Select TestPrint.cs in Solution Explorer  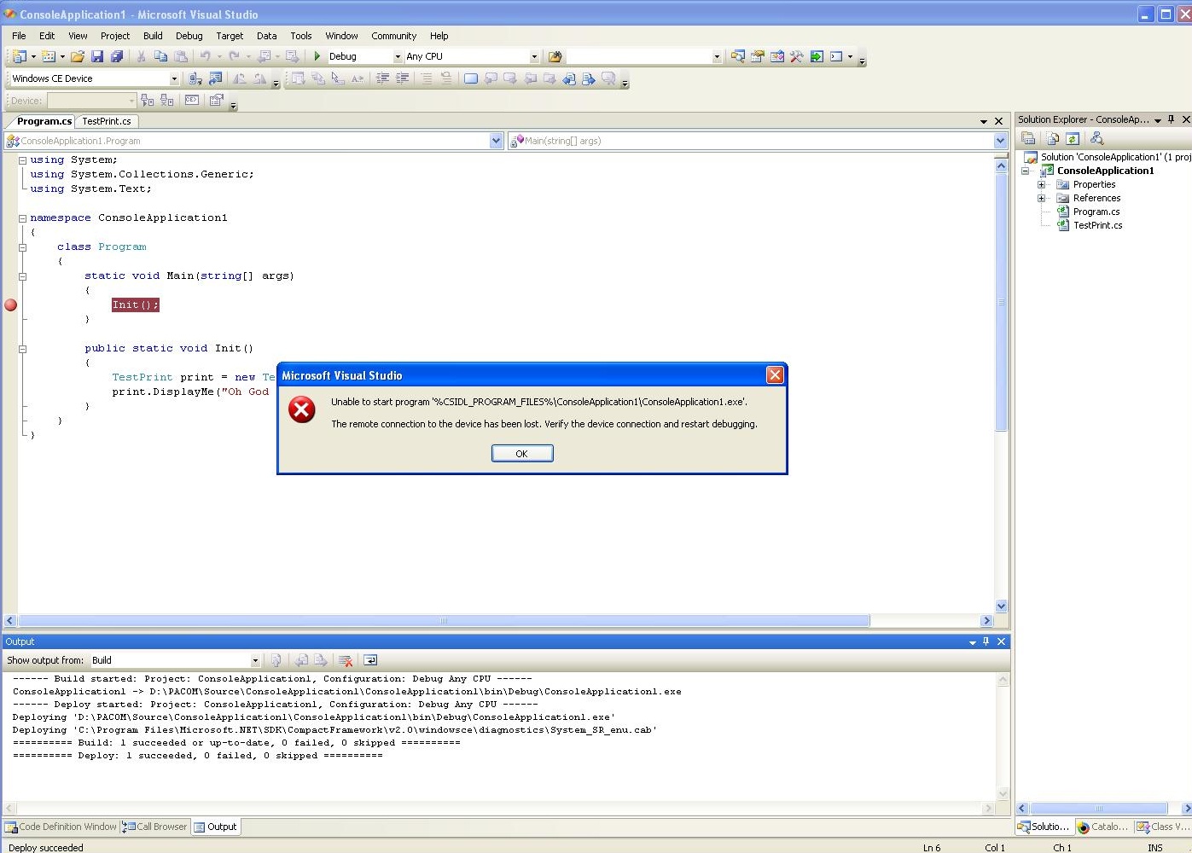point(1098,225)
